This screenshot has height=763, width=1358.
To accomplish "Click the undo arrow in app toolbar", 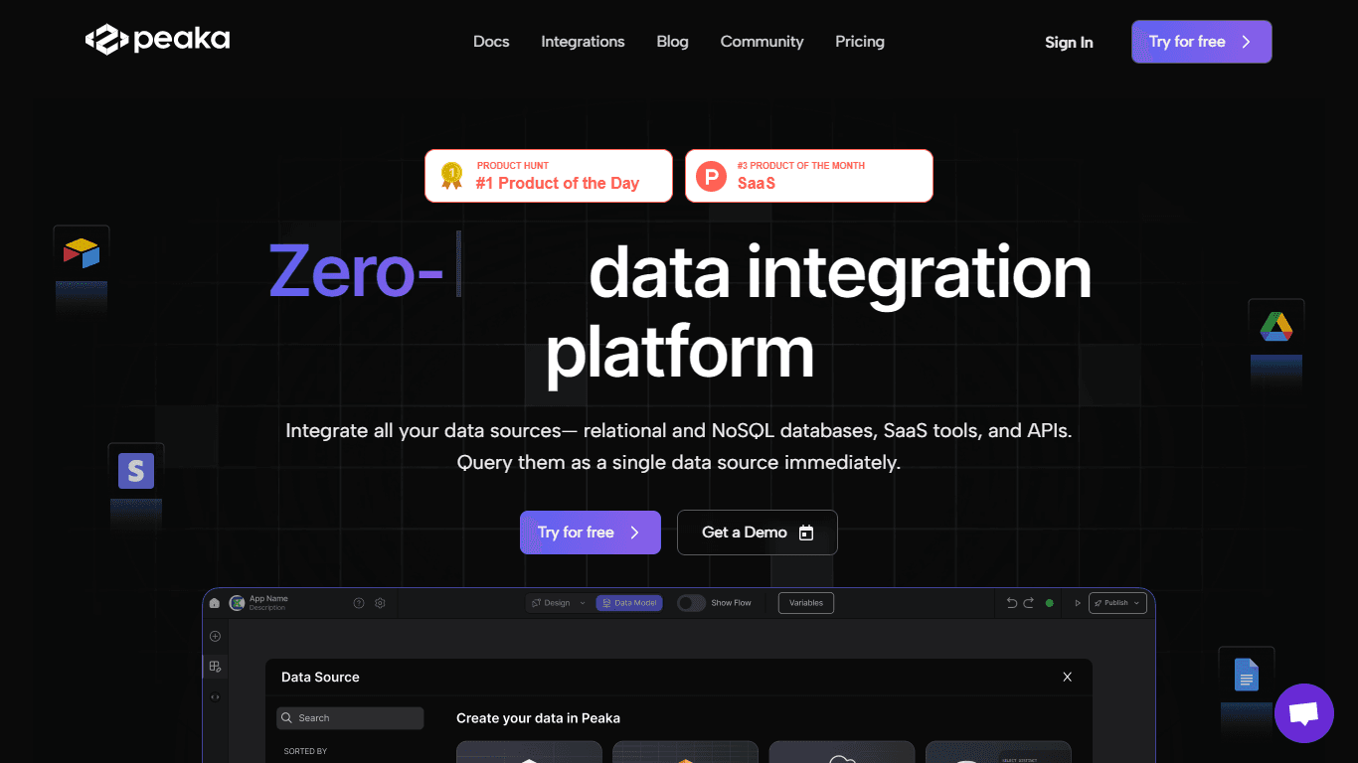I will [1012, 603].
